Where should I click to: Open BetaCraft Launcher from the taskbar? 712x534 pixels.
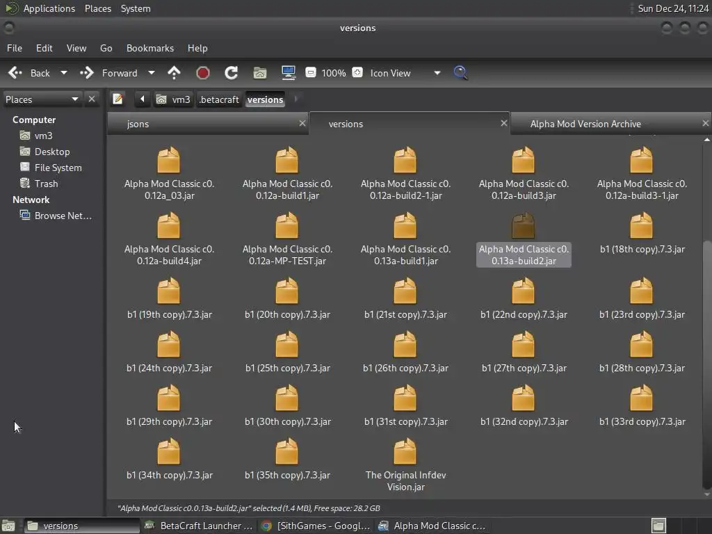199,526
